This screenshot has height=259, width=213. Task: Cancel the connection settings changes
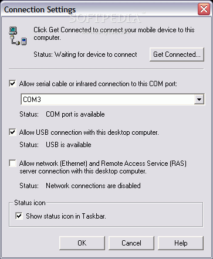click(131, 243)
